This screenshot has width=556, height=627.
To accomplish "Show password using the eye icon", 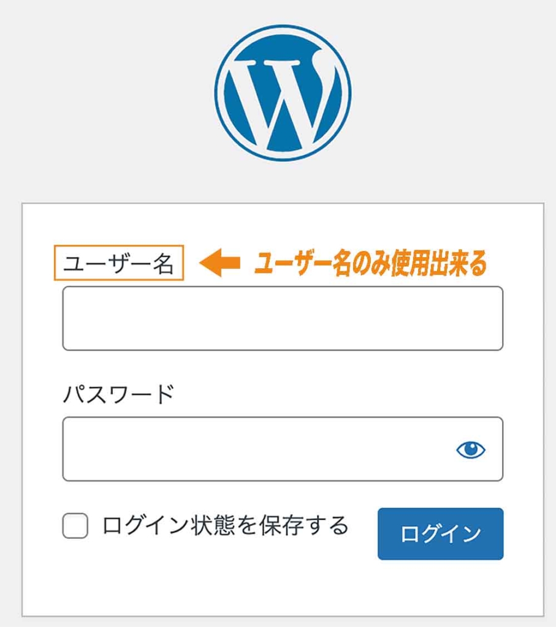I will [471, 450].
